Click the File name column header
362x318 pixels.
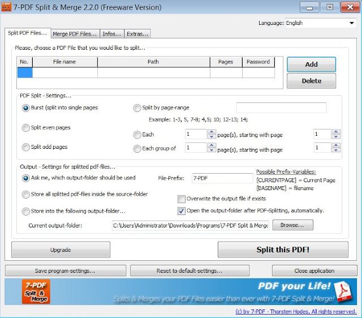[65, 62]
